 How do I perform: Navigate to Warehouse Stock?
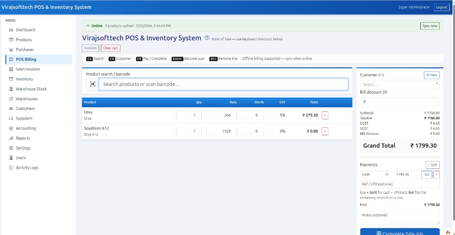click(x=39, y=89)
